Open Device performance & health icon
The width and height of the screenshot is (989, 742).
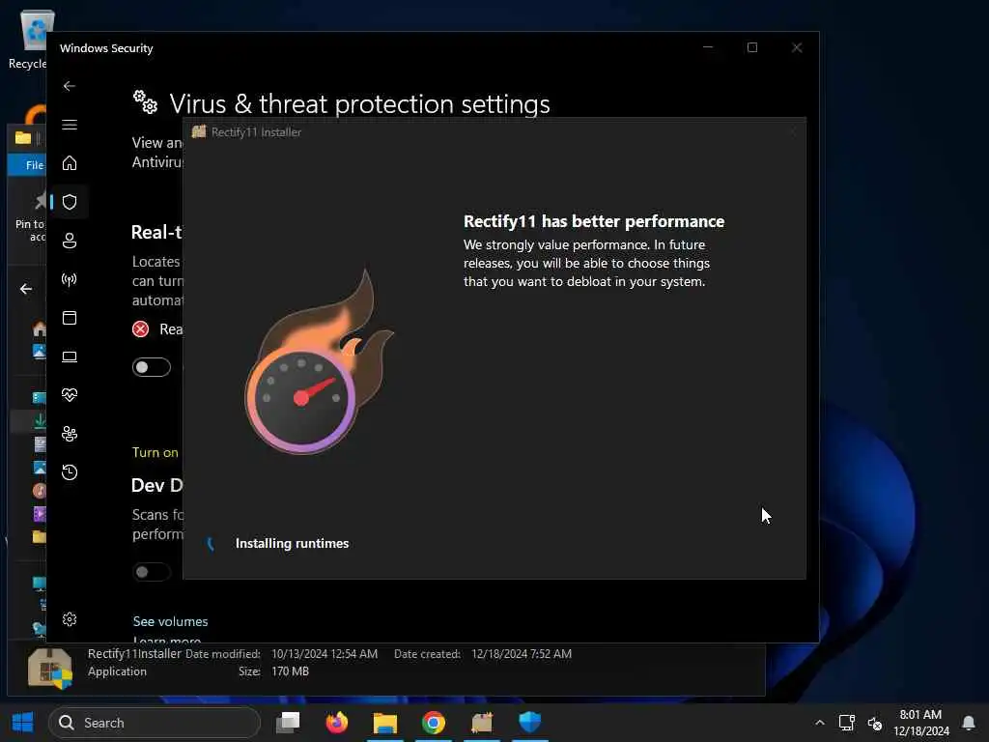pos(70,395)
